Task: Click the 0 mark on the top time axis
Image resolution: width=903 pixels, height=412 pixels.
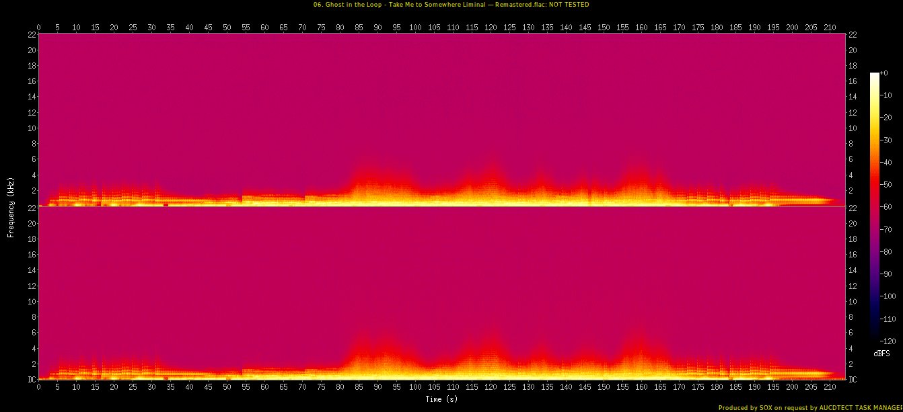Action: pos(39,28)
